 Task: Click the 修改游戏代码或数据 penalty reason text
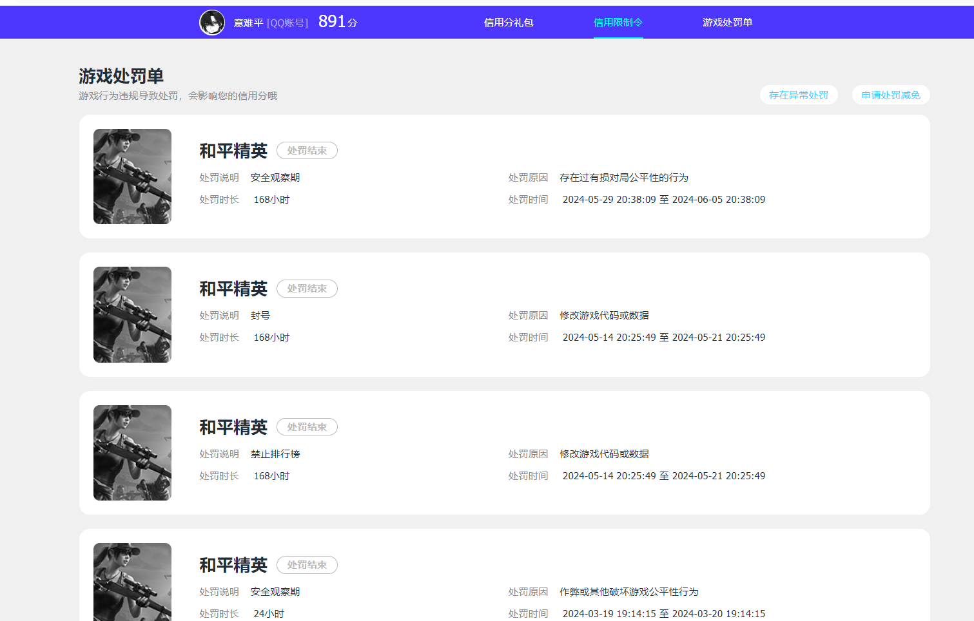click(603, 315)
